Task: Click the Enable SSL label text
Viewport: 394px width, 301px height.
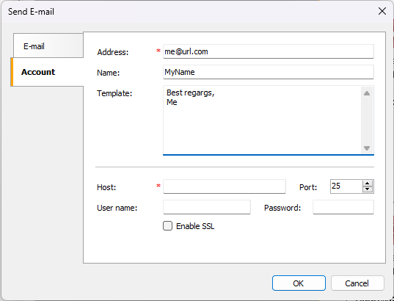Action: tap(195, 226)
